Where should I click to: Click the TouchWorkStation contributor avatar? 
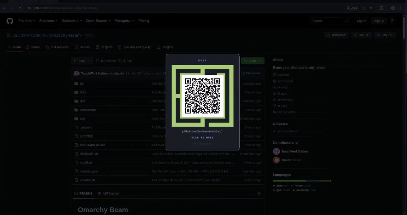(x=276, y=151)
